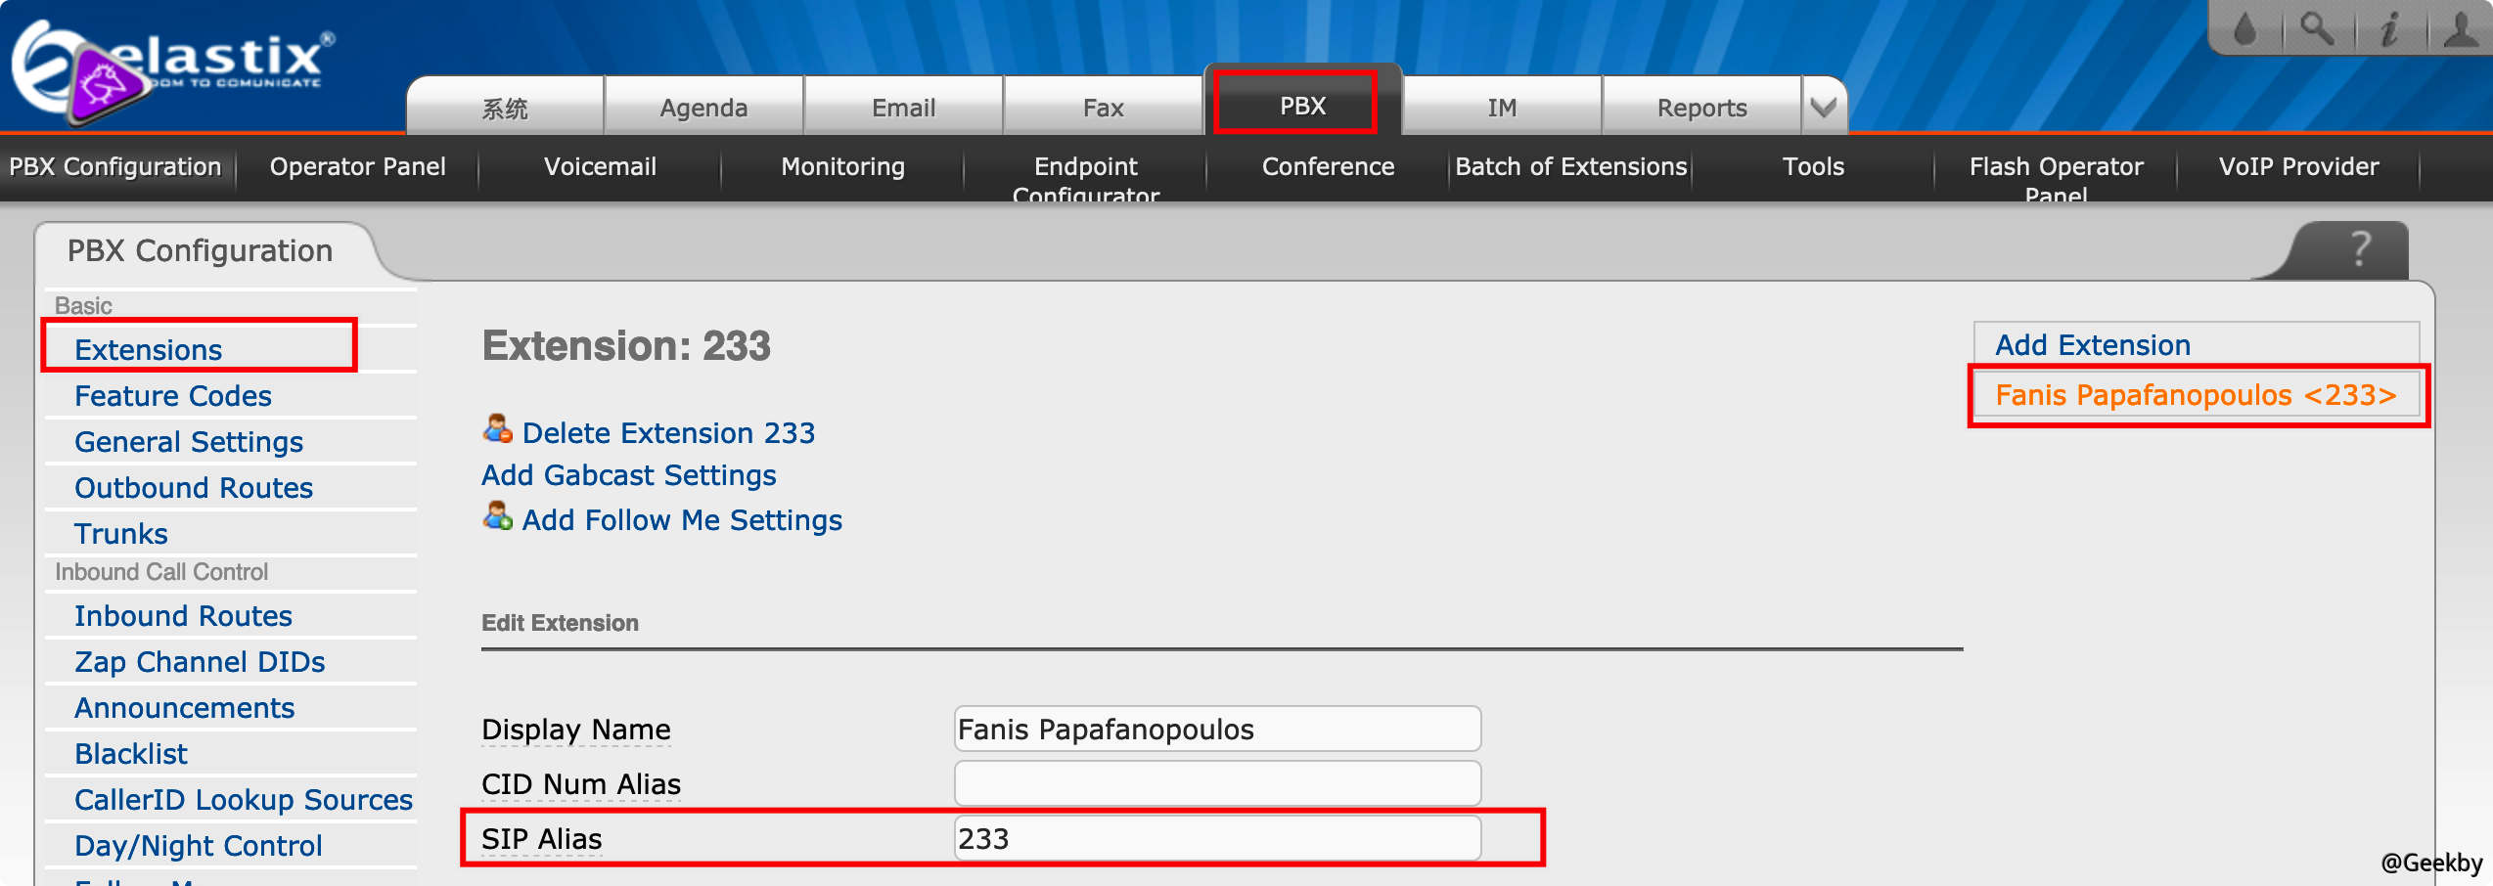
Task: Open the user profile icon
Action: (x=2460, y=29)
